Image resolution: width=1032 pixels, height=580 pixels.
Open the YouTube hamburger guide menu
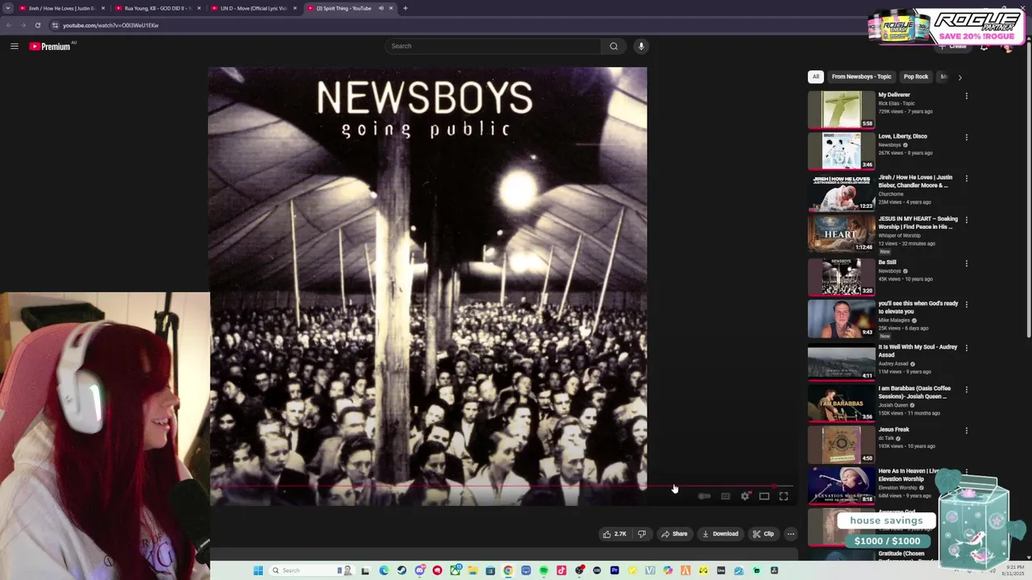(14, 46)
